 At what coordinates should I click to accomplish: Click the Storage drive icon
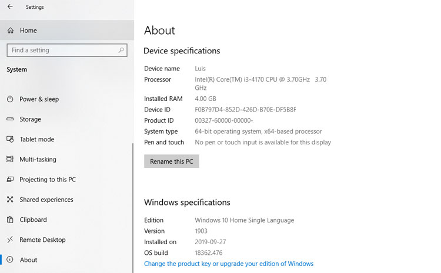click(x=10, y=119)
